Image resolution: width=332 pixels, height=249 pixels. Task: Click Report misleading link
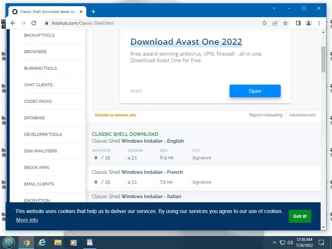tap(266, 115)
